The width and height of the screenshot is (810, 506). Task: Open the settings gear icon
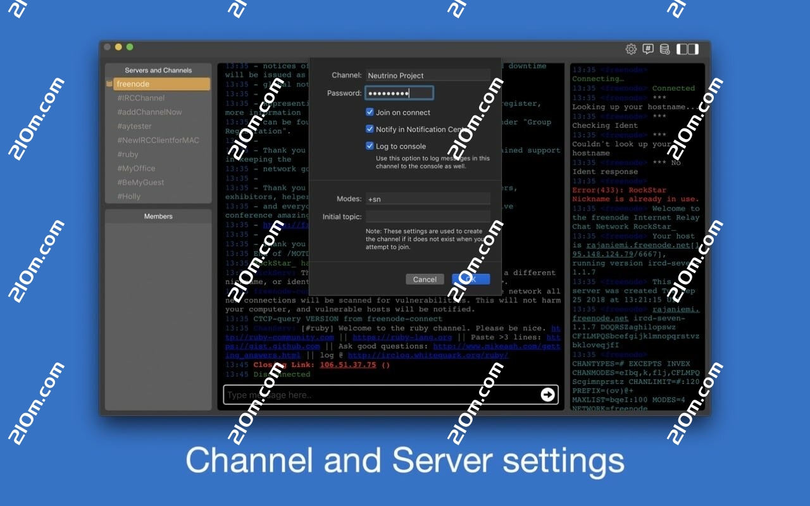(x=631, y=49)
